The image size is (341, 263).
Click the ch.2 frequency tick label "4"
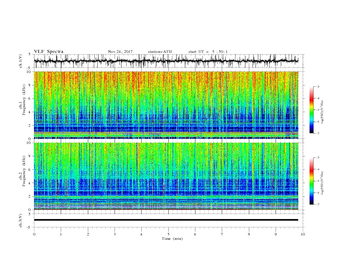[30, 183]
